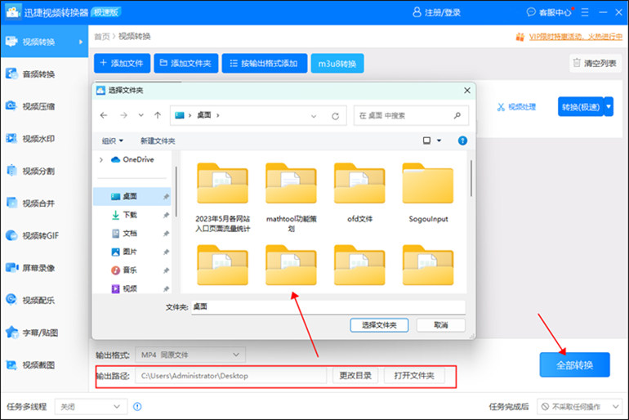This screenshot has height=420, width=629.
Task: Click 取消 in the folder dialog
Action: 440,325
